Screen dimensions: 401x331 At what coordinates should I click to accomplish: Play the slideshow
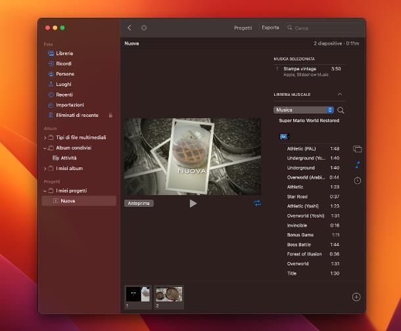click(x=193, y=204)
